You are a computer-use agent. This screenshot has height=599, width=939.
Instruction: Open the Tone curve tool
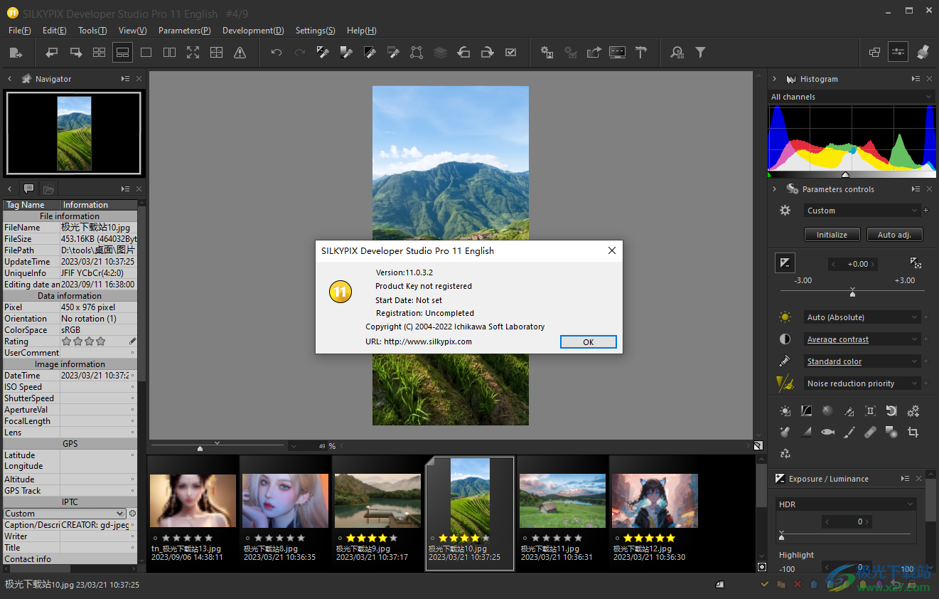point(807,410)
